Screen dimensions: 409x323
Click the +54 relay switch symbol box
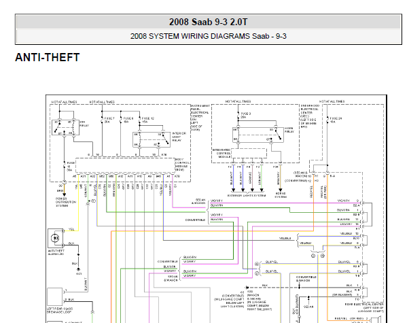pos(65,127)
